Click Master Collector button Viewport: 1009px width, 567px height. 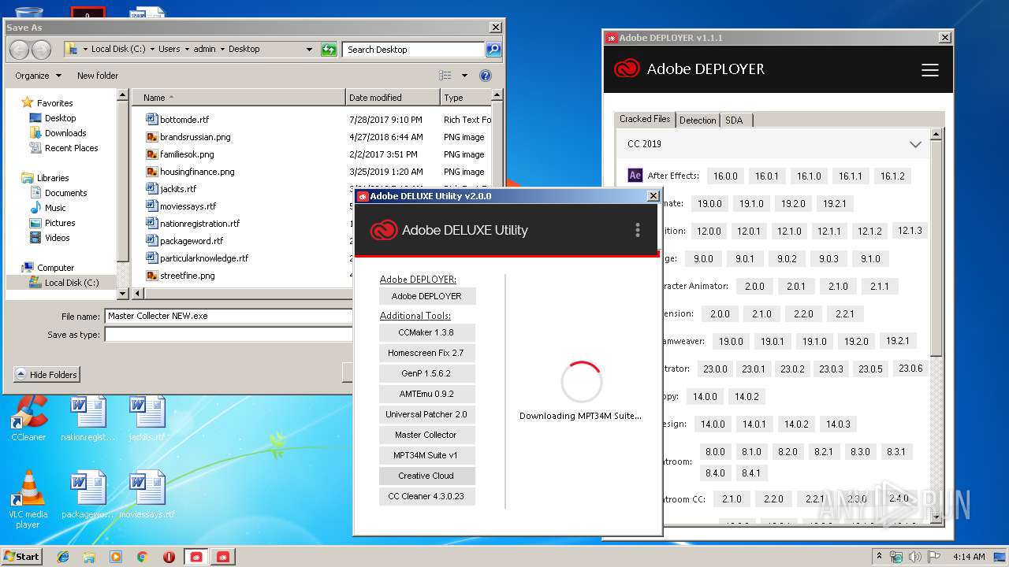point(426,435)
